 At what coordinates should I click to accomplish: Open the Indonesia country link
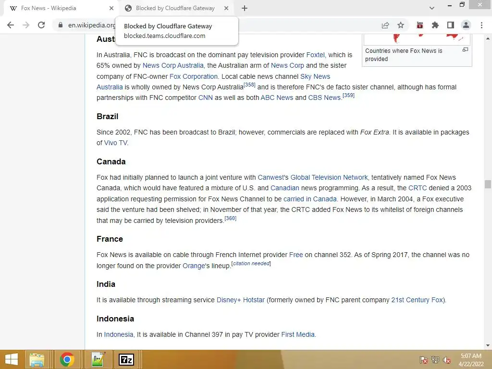click(x=119, y=335)
